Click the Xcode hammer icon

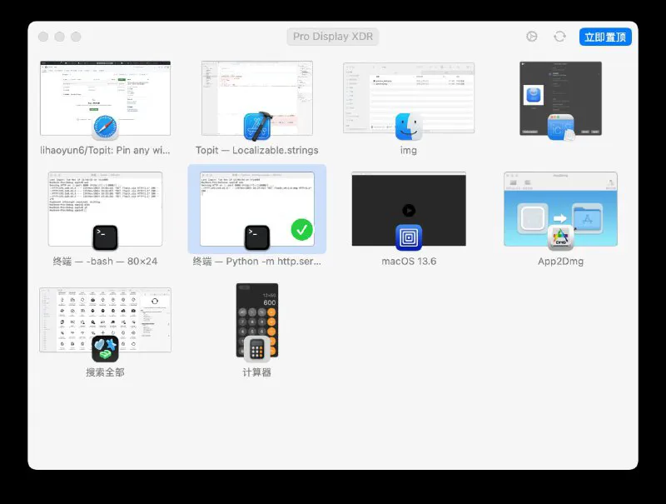[x=257, y=127]
